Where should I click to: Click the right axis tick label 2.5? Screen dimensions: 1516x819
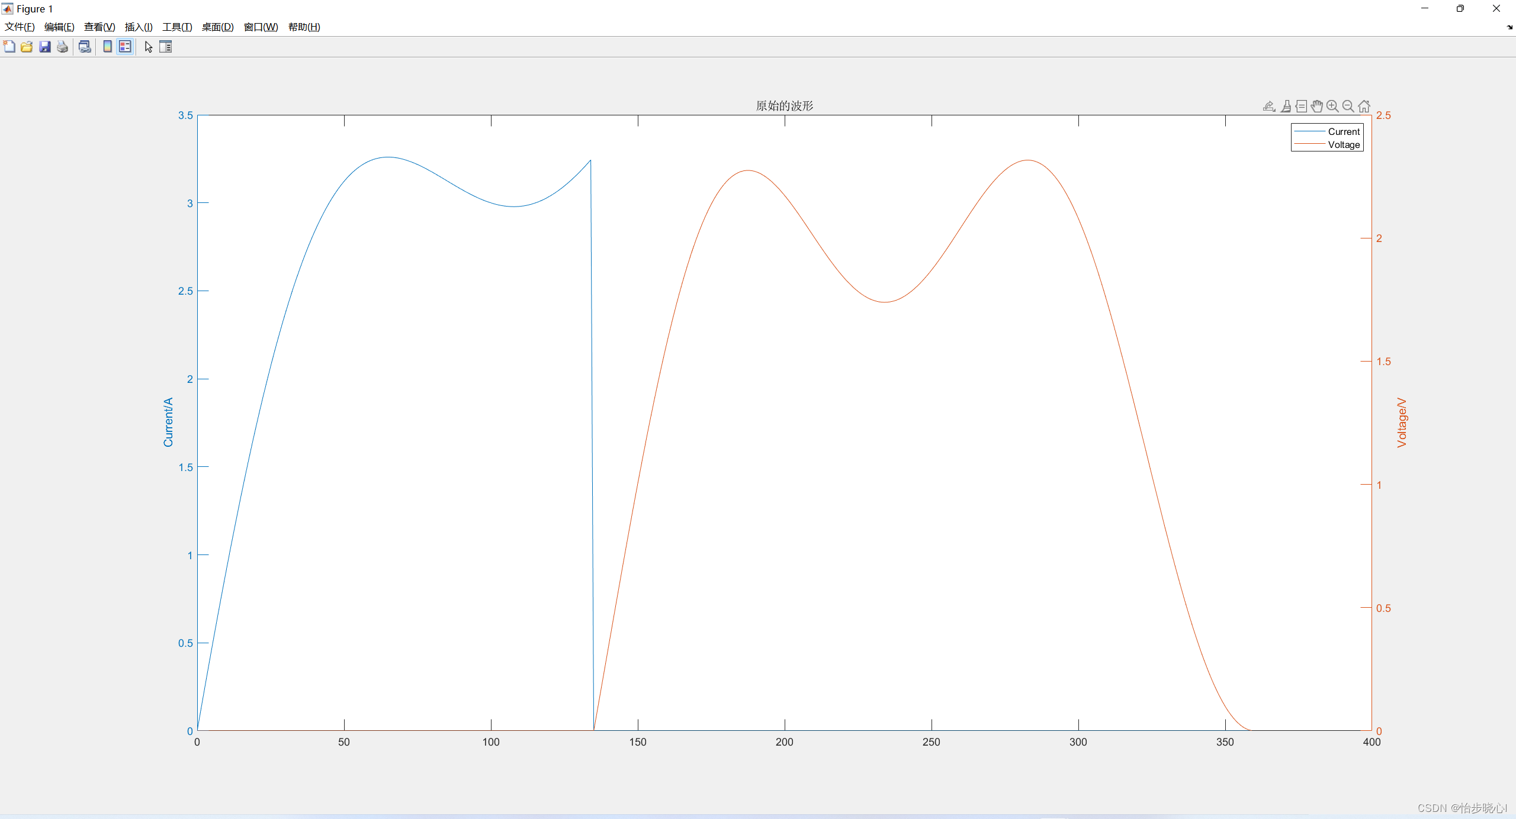pos(1383,115)
